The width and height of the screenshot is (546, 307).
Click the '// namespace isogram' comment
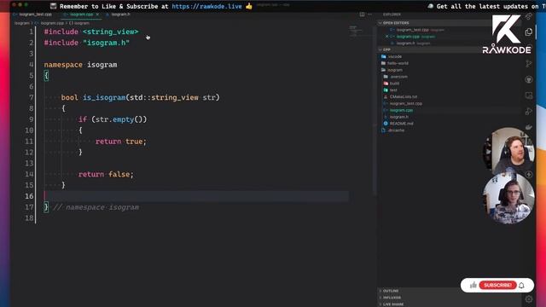coord(96,207)
